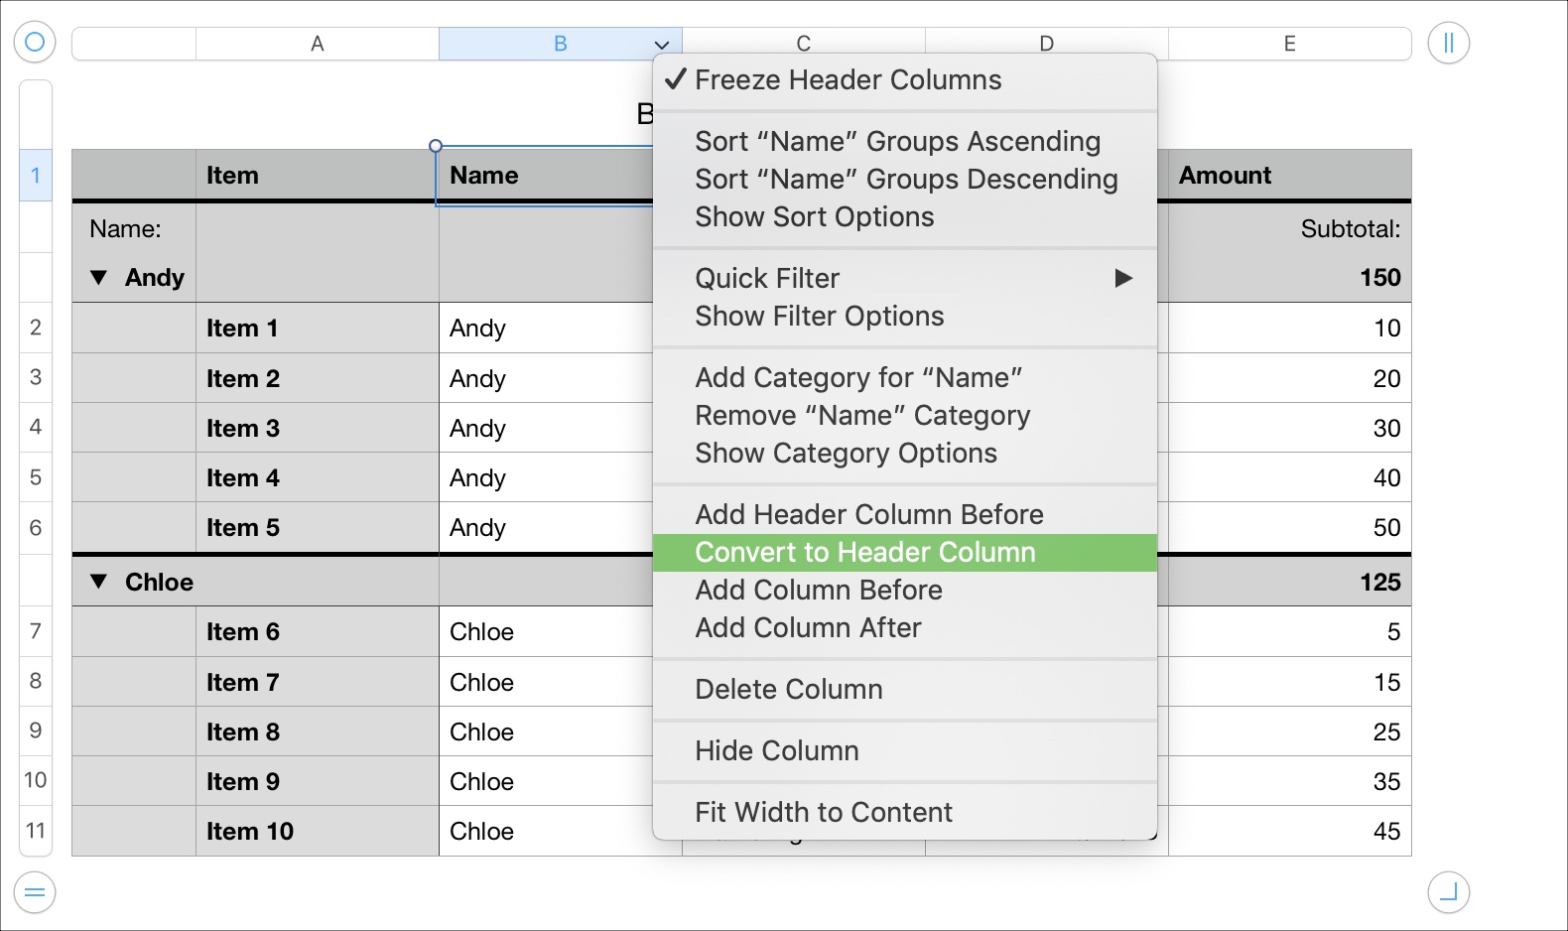1568x931 pixels.
Task: Open Quick Filter submenu arrow
Action: click(1123, 278)
